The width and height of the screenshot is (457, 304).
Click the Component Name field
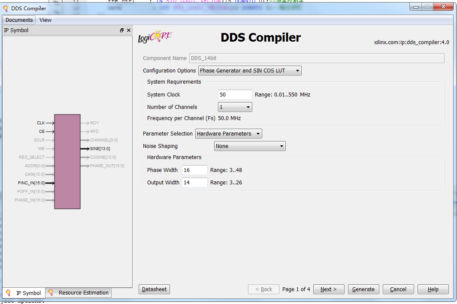pyautogui.click(x=317, y=58)
